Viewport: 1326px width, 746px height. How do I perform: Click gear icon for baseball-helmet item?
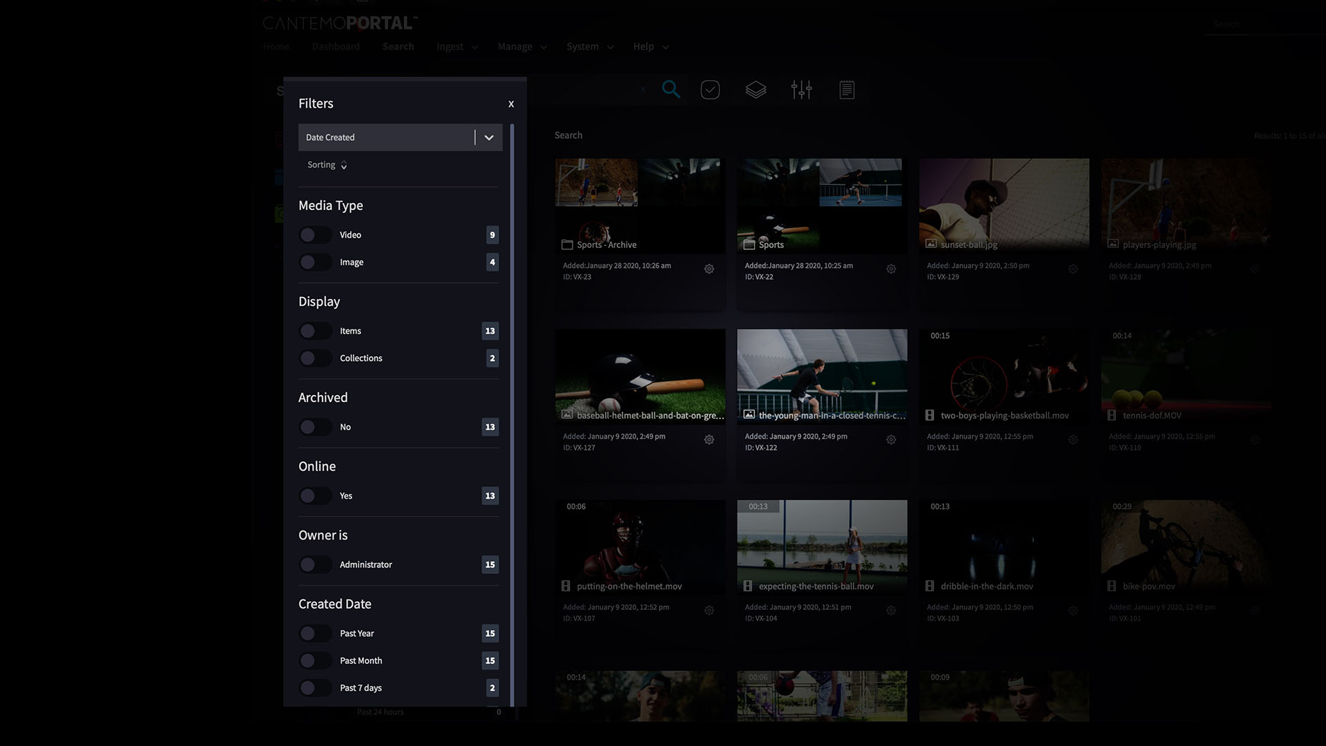(x=709, y=440)
